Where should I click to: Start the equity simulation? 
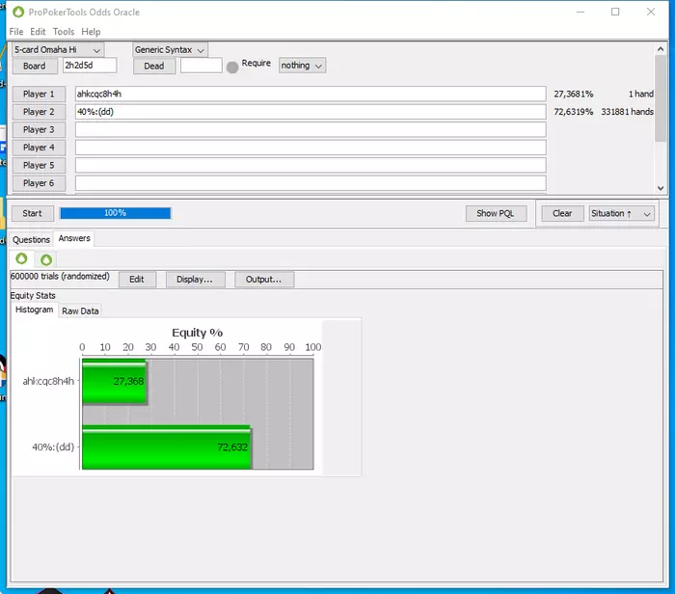(x=32, y=213)
